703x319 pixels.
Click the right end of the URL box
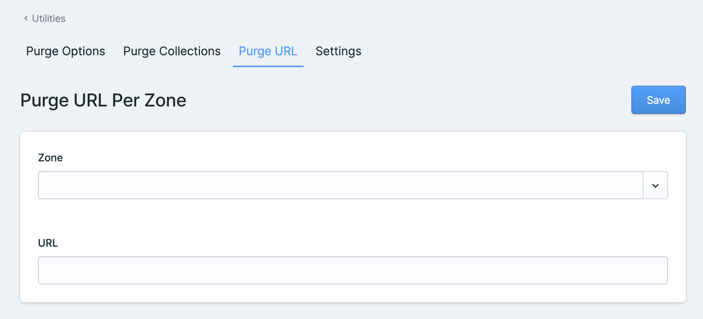[660, 270]
